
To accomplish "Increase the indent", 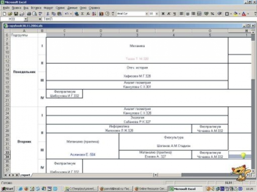I will (220, 14).
